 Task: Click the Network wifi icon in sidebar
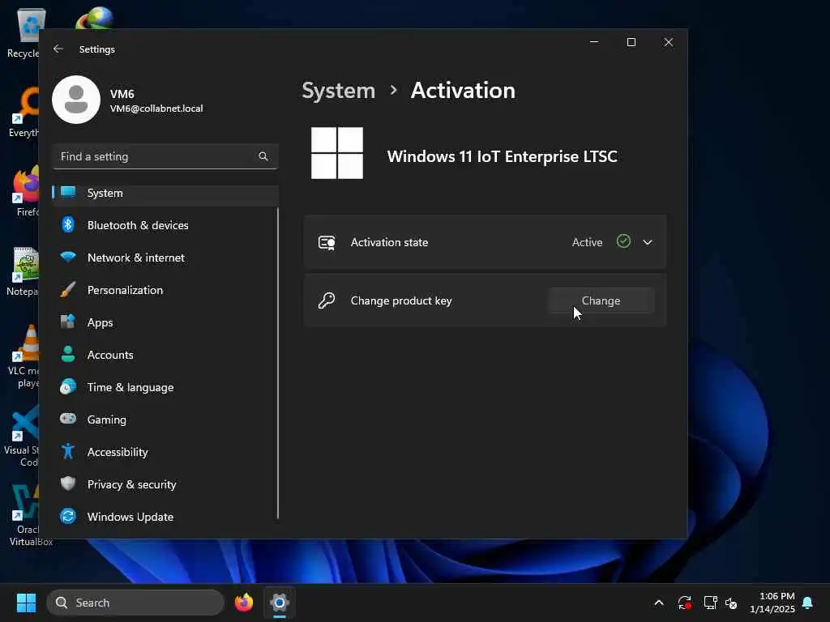[x=68, y=257]
